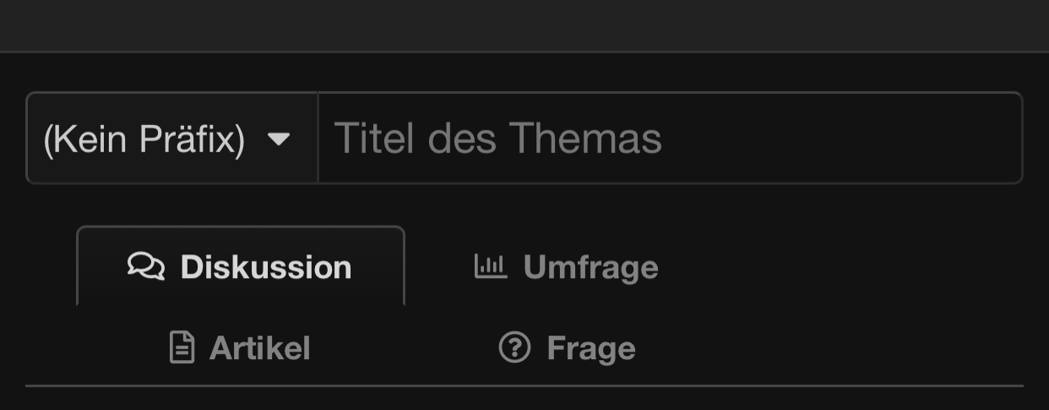The width and height of the screenshot is (1049, 410).
Task: Click the "Artikel" label text
Action: (x=259, y=348)
